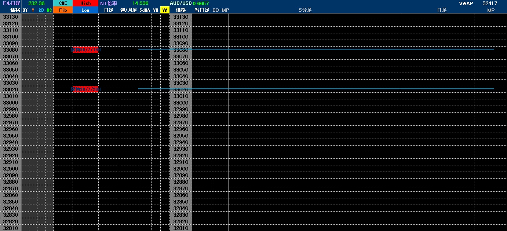
Task: Click 33080 in the leftmost price column
Action: click(x=10, y=50)
